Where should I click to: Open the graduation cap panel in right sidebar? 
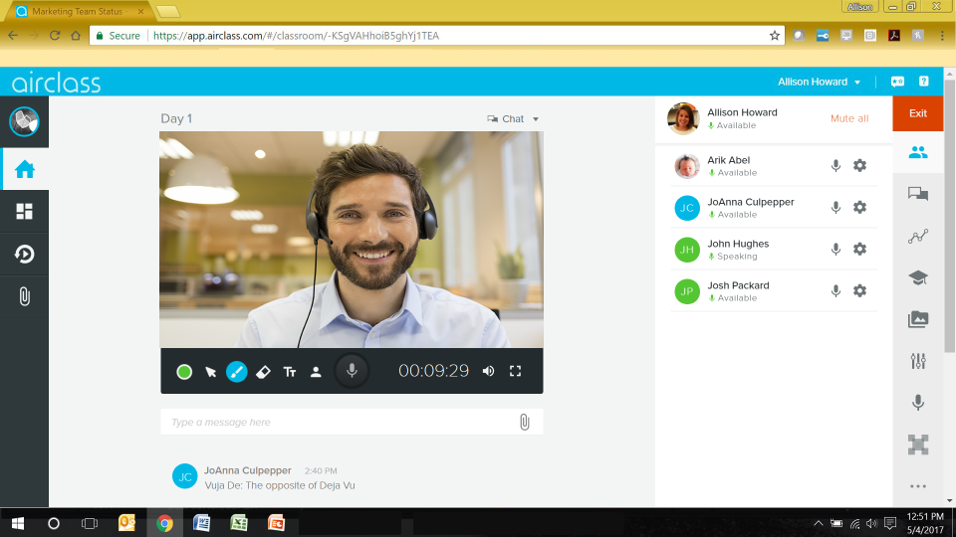click(x=917, y=278)
